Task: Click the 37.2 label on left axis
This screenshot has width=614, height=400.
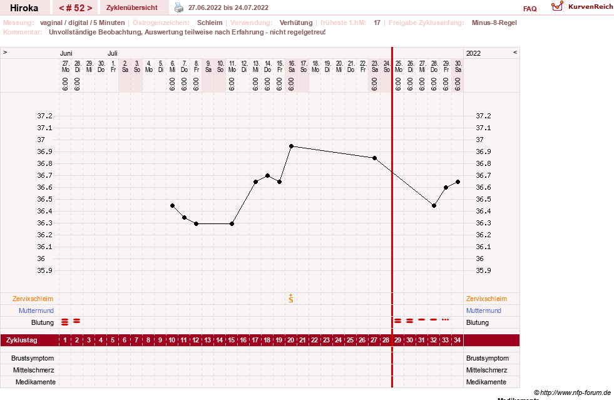Action: point(44,116)
